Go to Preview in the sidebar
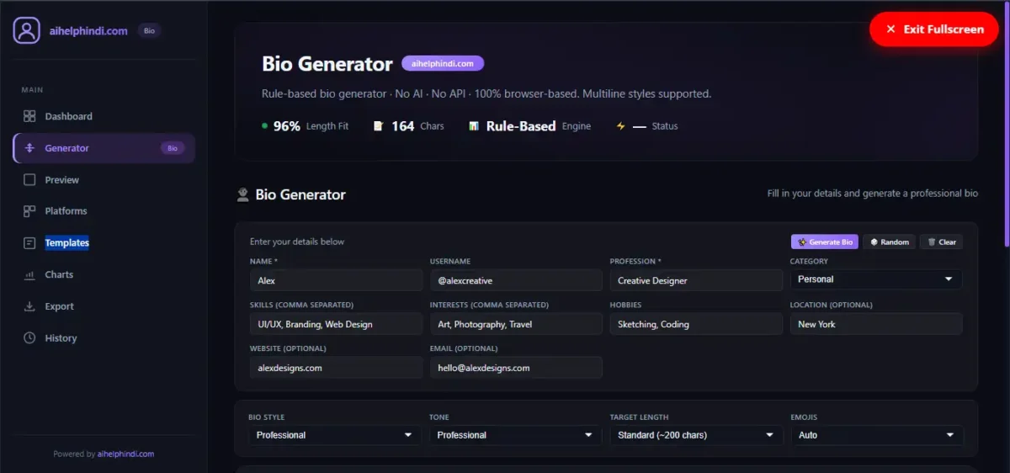Image resolution: width=1010 pixels, height=473 pixels. click(104, 180)
